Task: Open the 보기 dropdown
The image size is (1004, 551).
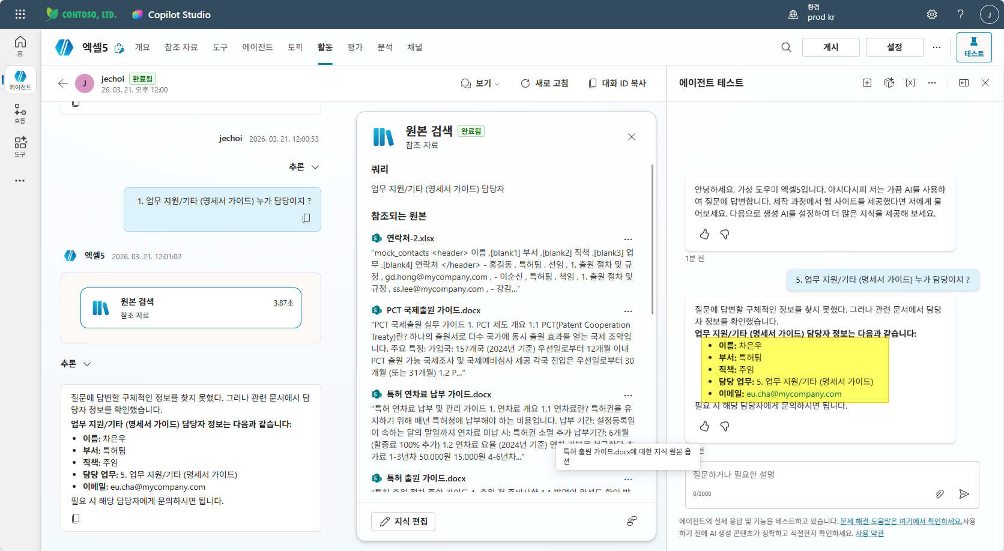Action: click(x=480, y=83)
